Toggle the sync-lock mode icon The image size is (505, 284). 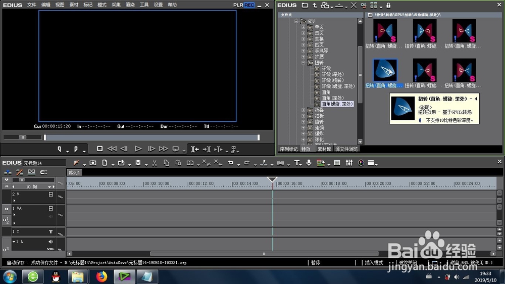(43, 172)
